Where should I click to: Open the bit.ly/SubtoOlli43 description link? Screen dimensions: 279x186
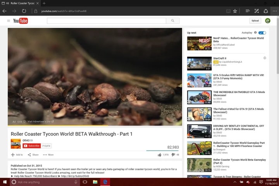tap(75, 176)
